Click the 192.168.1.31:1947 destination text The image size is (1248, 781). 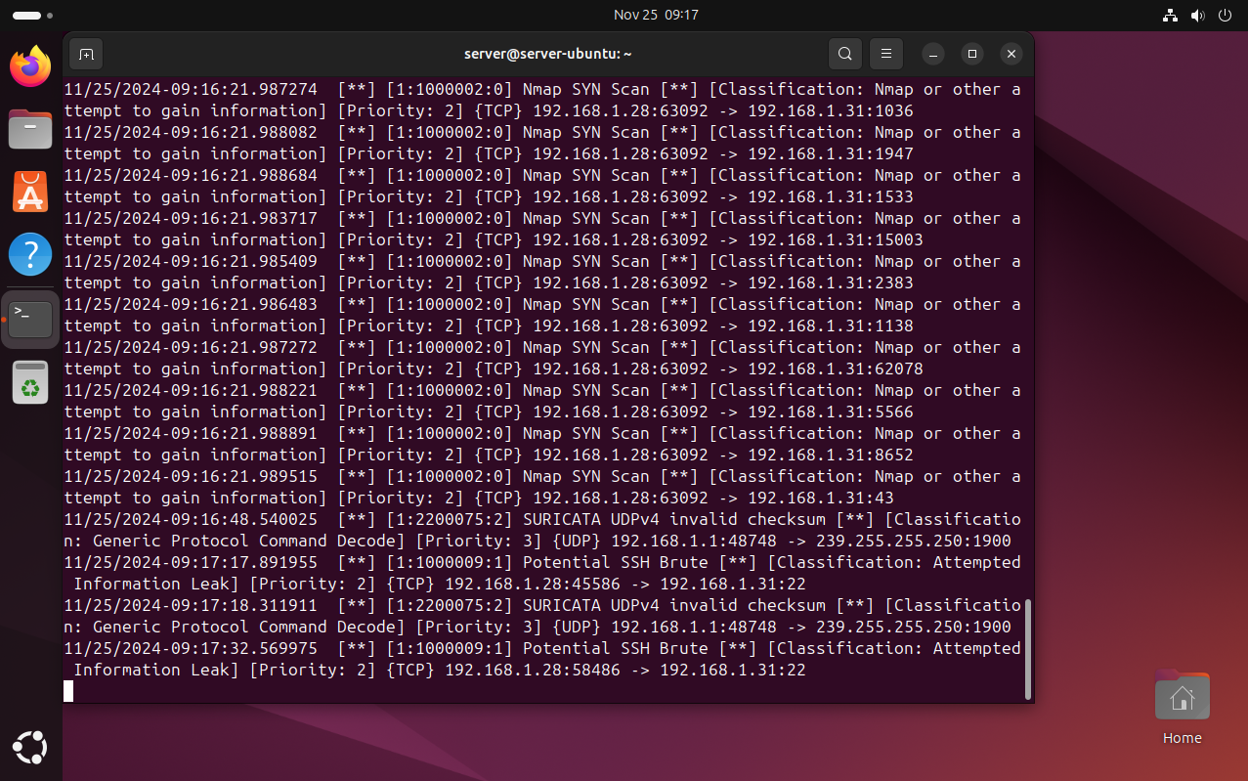point(831,153)
